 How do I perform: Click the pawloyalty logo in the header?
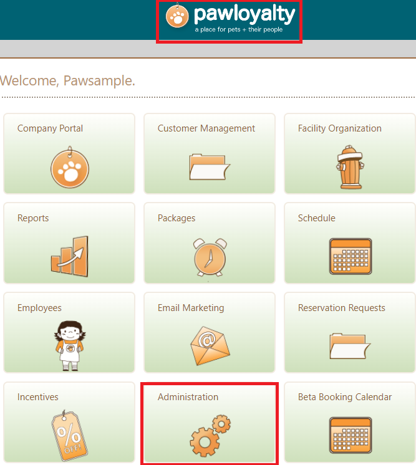230,18
